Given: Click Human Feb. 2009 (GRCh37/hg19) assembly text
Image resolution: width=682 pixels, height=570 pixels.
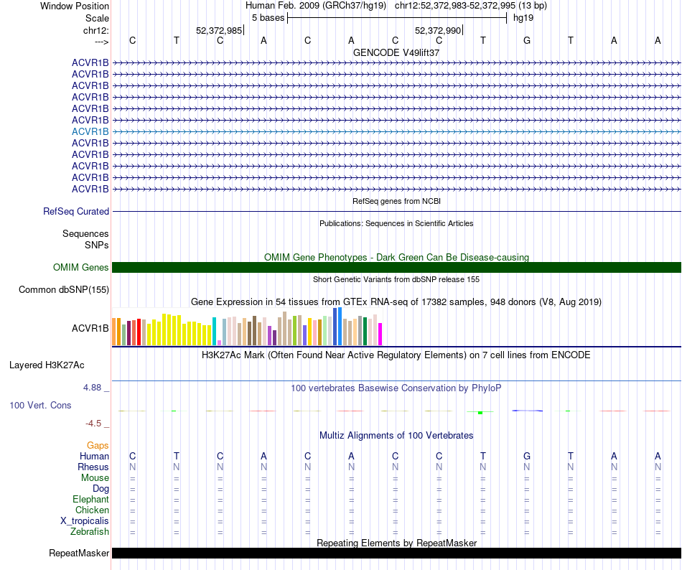Looking at the screenshot, I should tap(316, 6).
